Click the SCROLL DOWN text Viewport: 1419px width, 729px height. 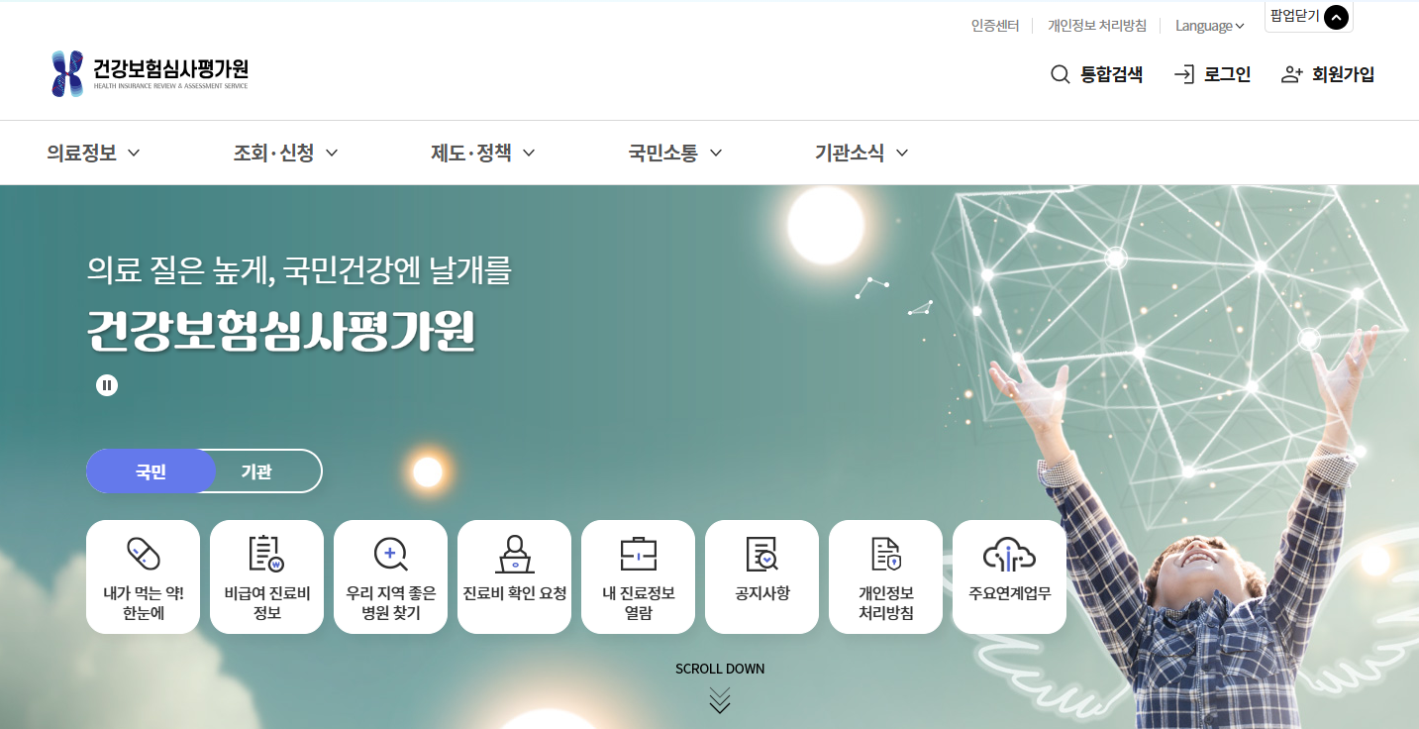(720, 669)
